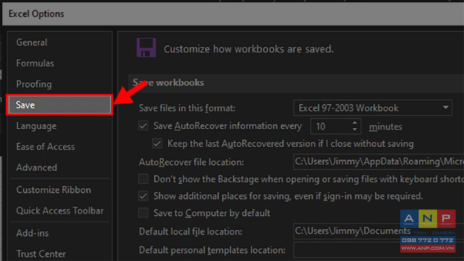Screen dimensions: 464x261
Task: Open the Language options category
Action: click(x=37, y=126)
